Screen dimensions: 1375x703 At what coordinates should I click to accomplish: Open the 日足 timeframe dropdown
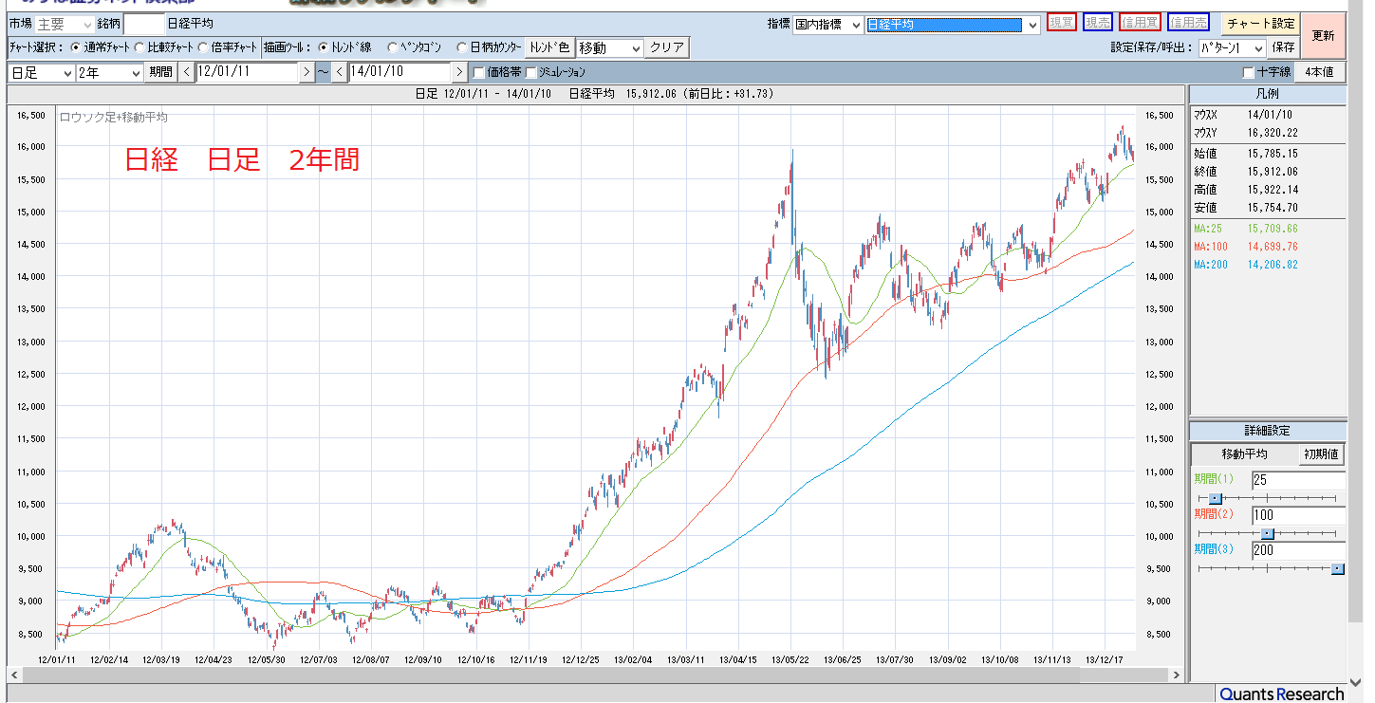(41, 72)
